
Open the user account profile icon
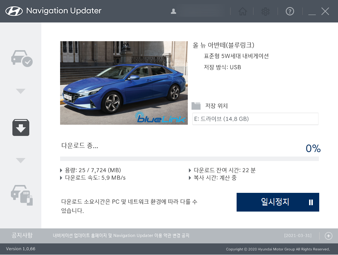click(173, 11)
